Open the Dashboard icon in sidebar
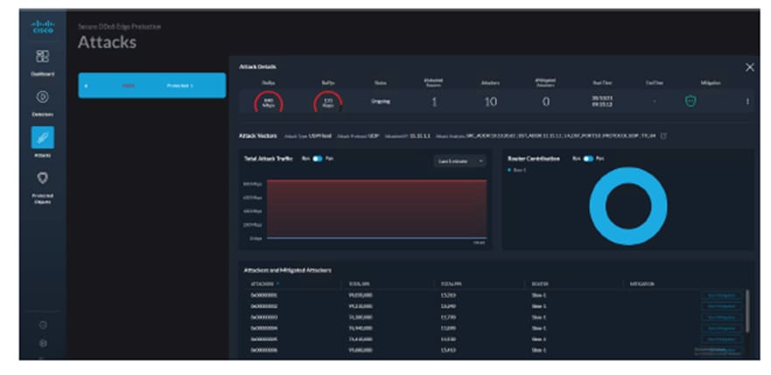The width and height of the screenshot is (771, 375). tap(42, 56)
